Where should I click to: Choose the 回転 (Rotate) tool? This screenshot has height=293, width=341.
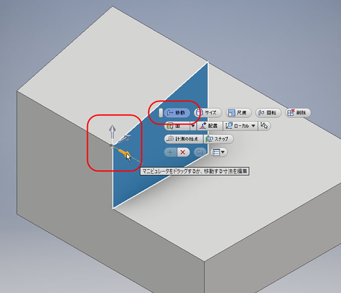pyautogui.click(x=268, y=113)
